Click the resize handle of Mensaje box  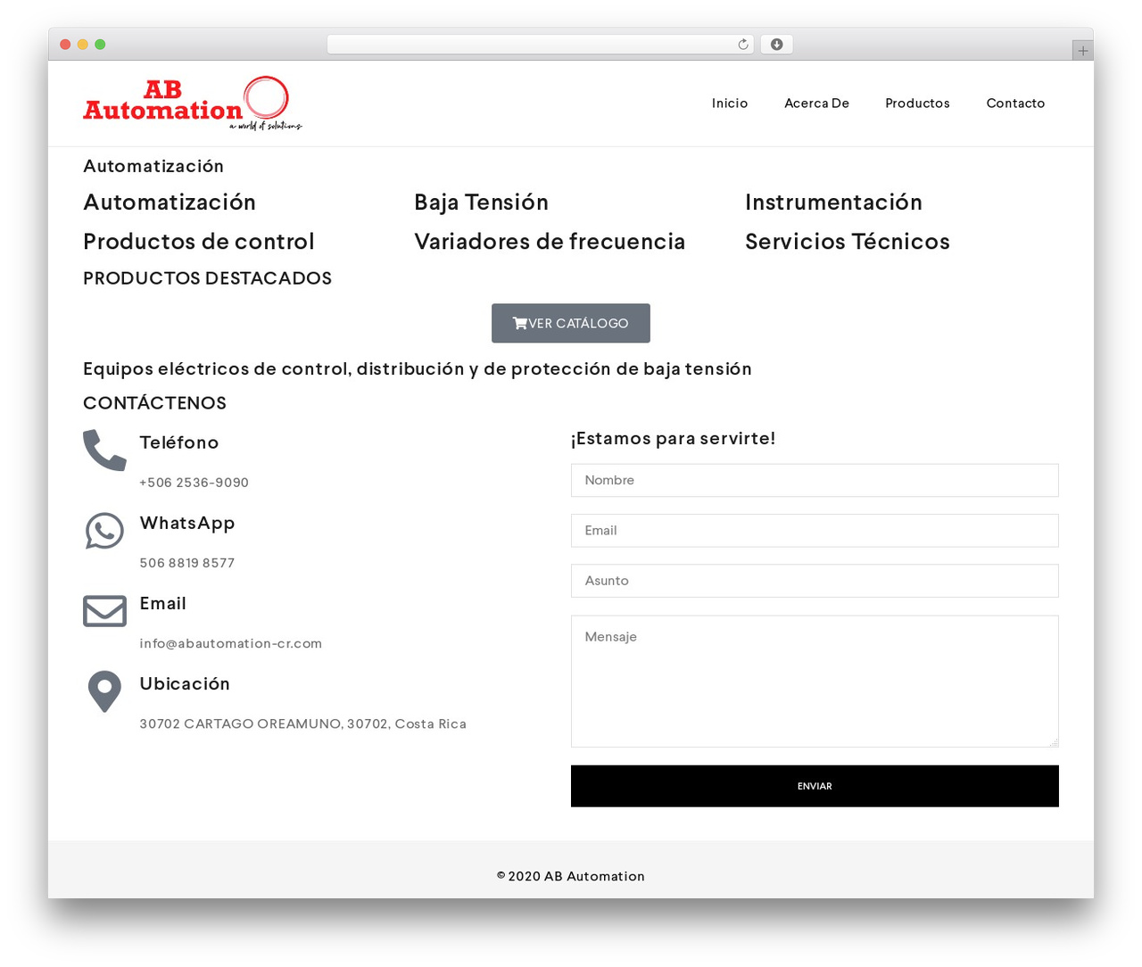(x=1054, y=742)
